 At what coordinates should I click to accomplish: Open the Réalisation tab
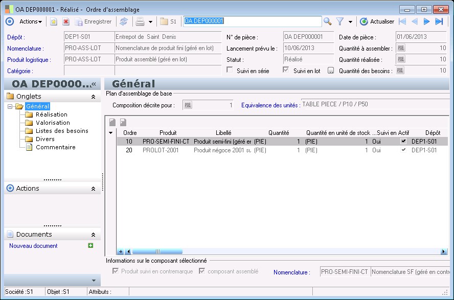tap(51, 114)
